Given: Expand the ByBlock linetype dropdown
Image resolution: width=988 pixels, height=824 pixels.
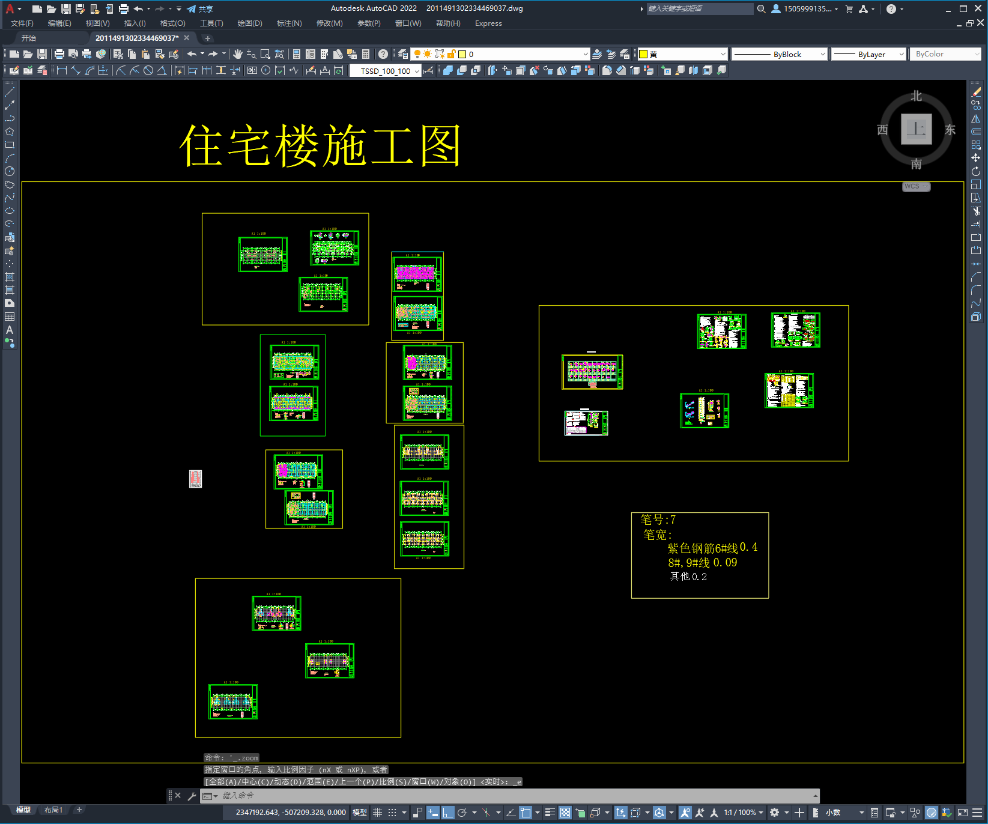Looking at the screenshot, I should [823, 54].
